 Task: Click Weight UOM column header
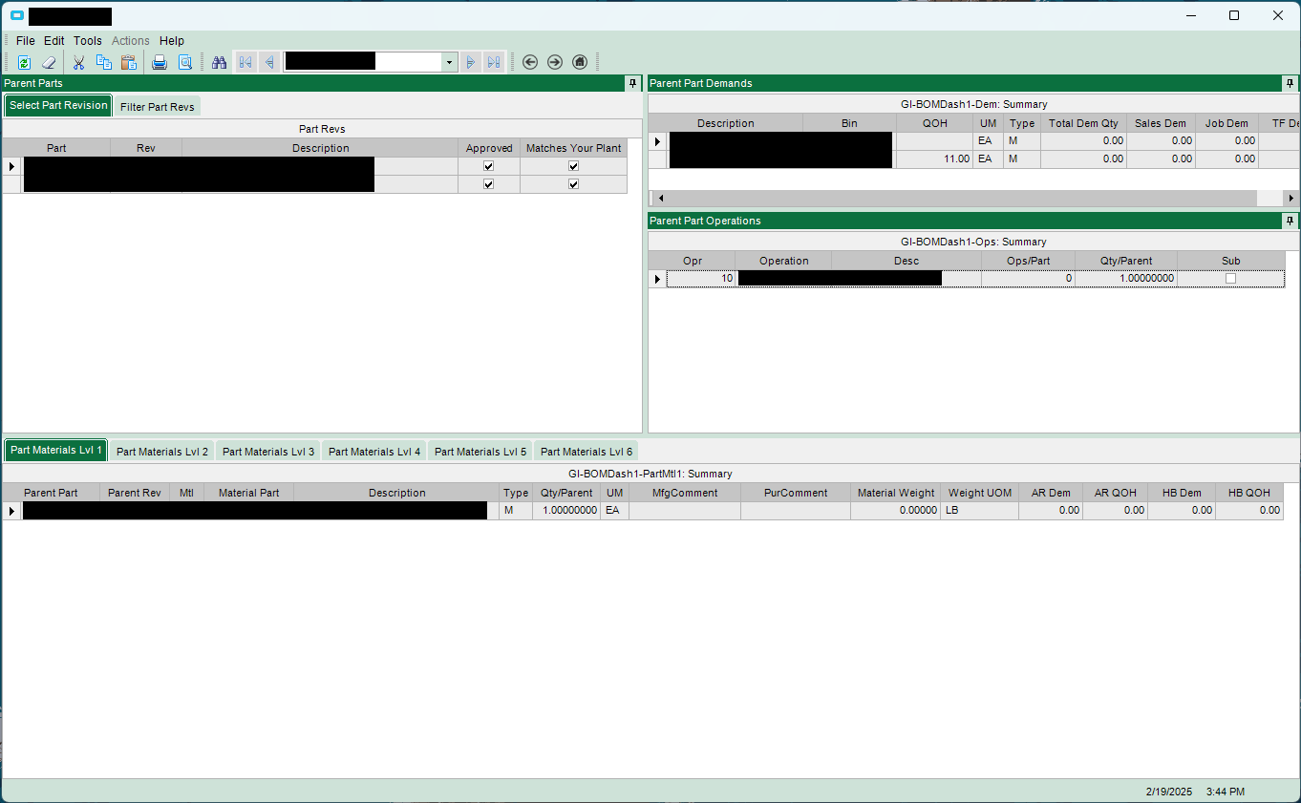[980, 493]
